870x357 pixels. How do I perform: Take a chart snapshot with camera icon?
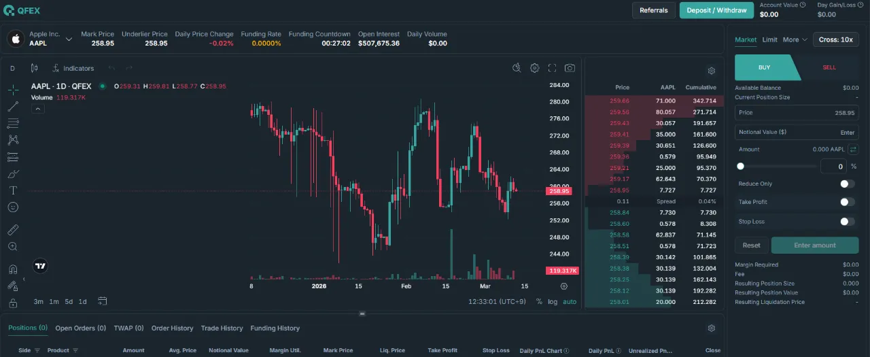pos(570,68)
